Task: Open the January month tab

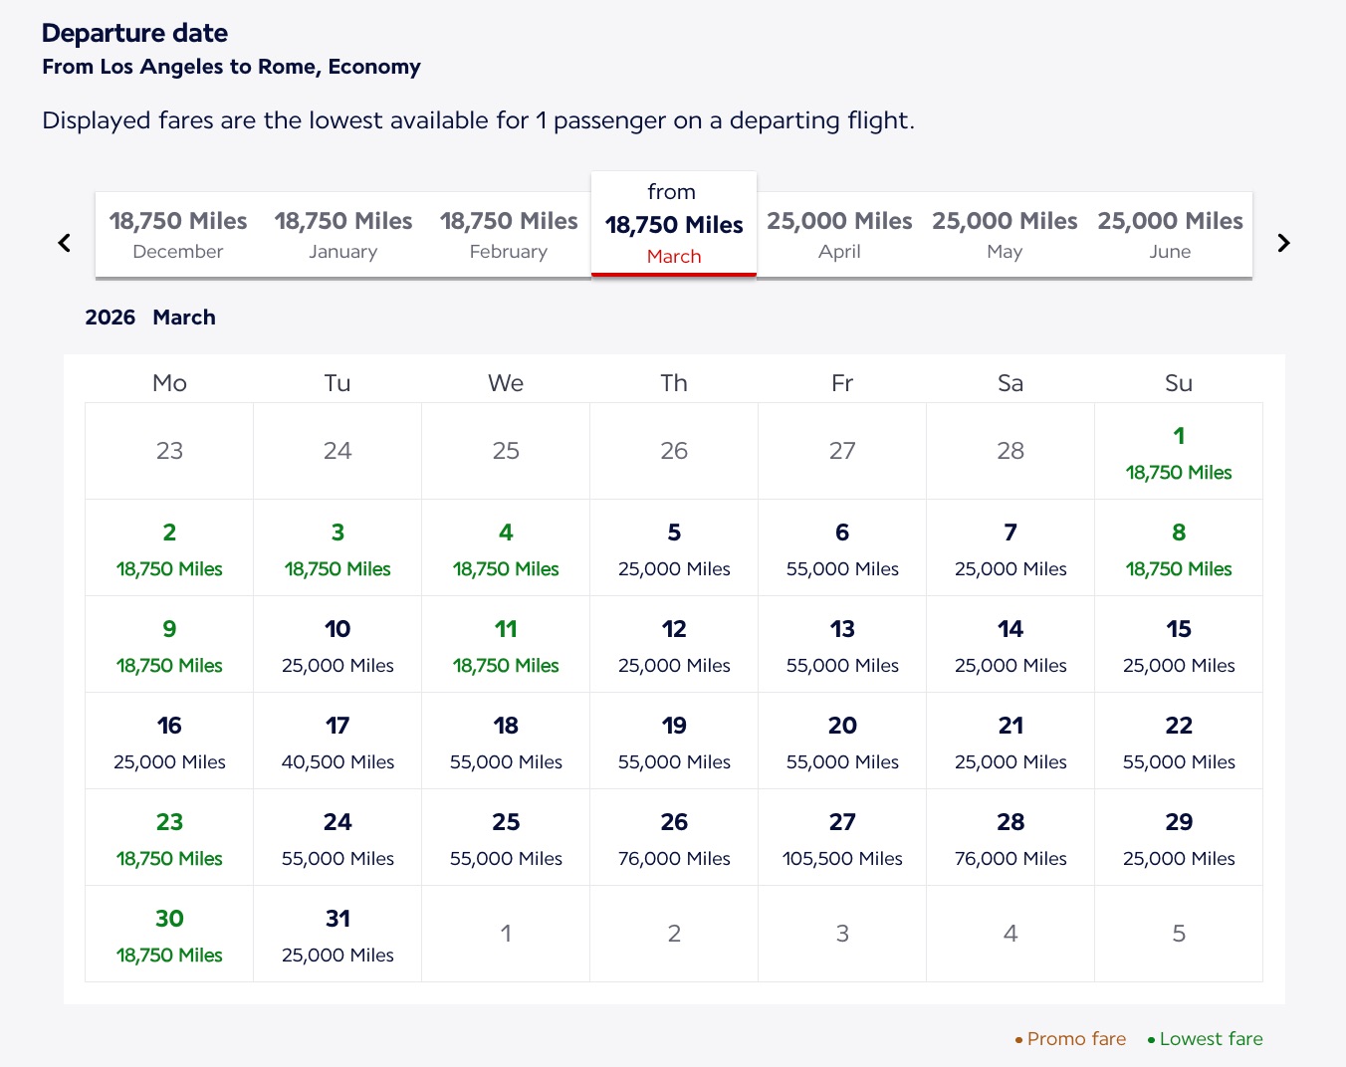Action: pos(343,235)
